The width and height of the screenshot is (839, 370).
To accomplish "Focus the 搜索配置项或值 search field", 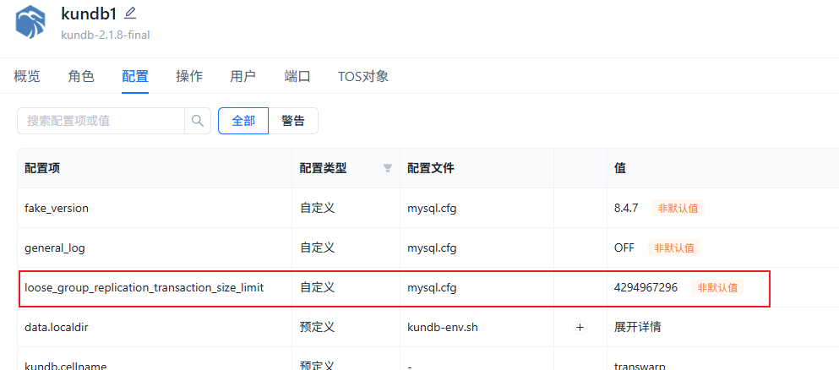I will coord(101,121).
